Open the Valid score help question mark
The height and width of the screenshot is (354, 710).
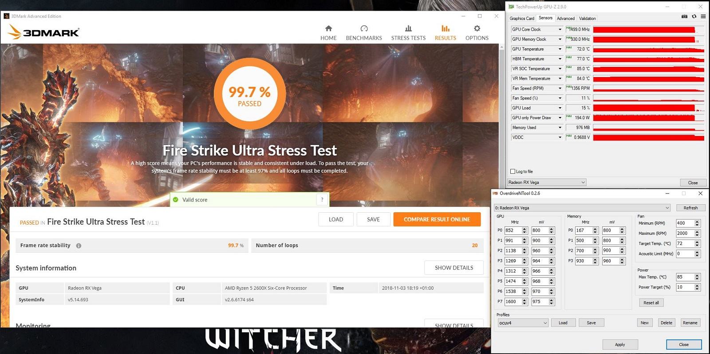tap(322, 199)
